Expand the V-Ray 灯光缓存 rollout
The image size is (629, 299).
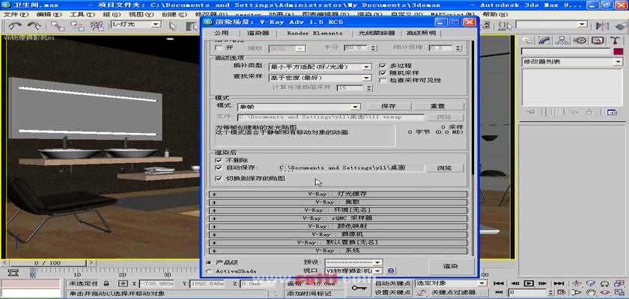pyautogui.click(x=338, y=194)
